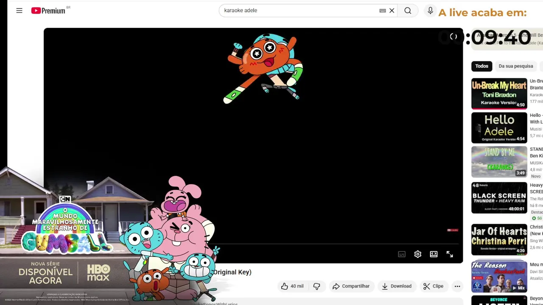Enter fullscreen on the video player
The height and width of the screenshot is (305, 543).
[x=450, y=254]
